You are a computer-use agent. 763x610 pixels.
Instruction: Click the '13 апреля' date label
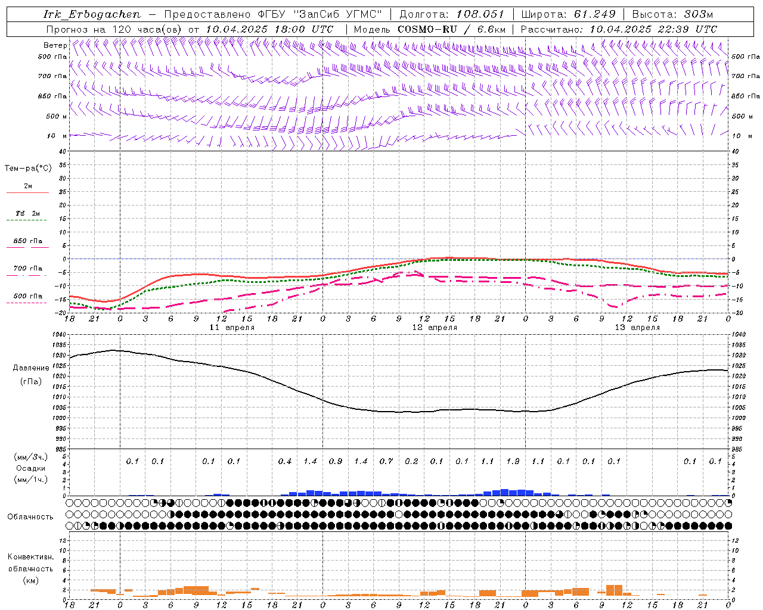[637, 328]
